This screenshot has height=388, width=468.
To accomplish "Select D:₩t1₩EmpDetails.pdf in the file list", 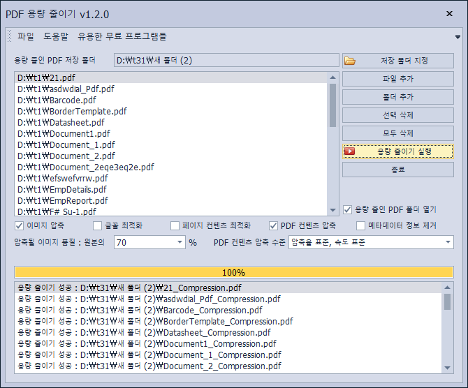I will (171, 190).
